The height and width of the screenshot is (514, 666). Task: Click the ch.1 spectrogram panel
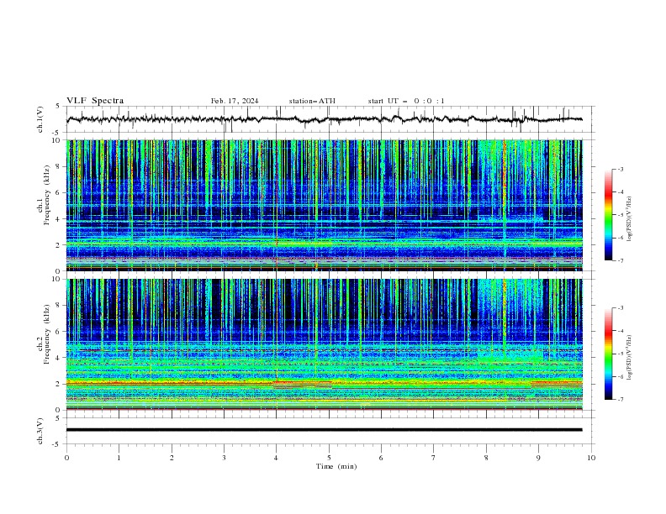pyautogui.click(x=324, y=205)
